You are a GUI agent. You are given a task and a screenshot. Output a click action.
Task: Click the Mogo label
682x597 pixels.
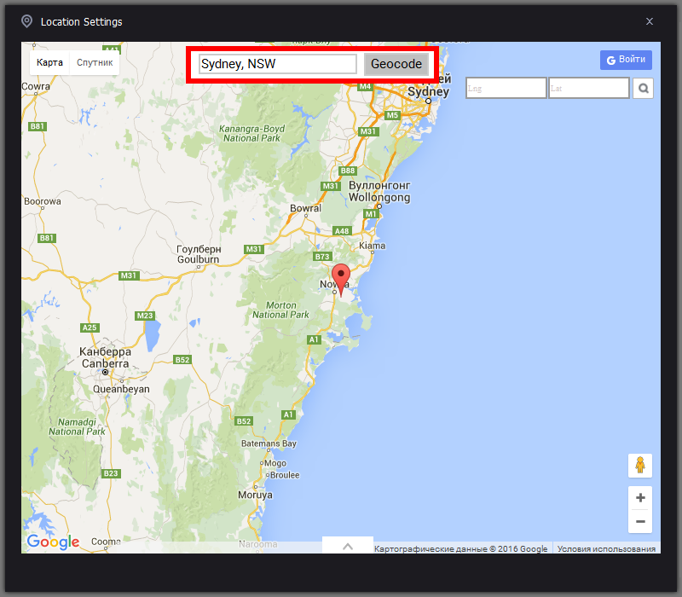coord(275,463)
